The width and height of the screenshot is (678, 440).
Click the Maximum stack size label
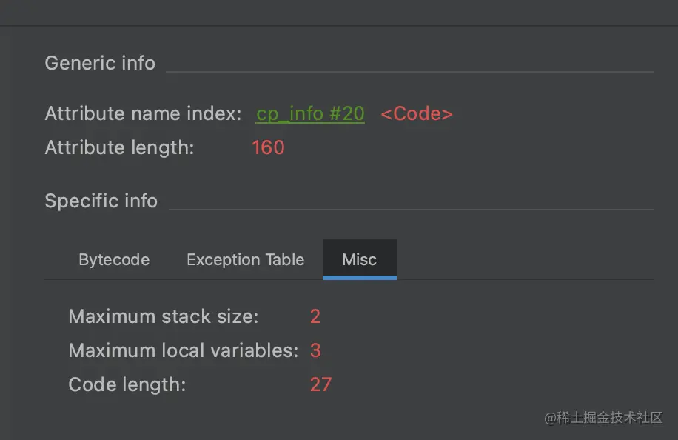pos(163,317)
